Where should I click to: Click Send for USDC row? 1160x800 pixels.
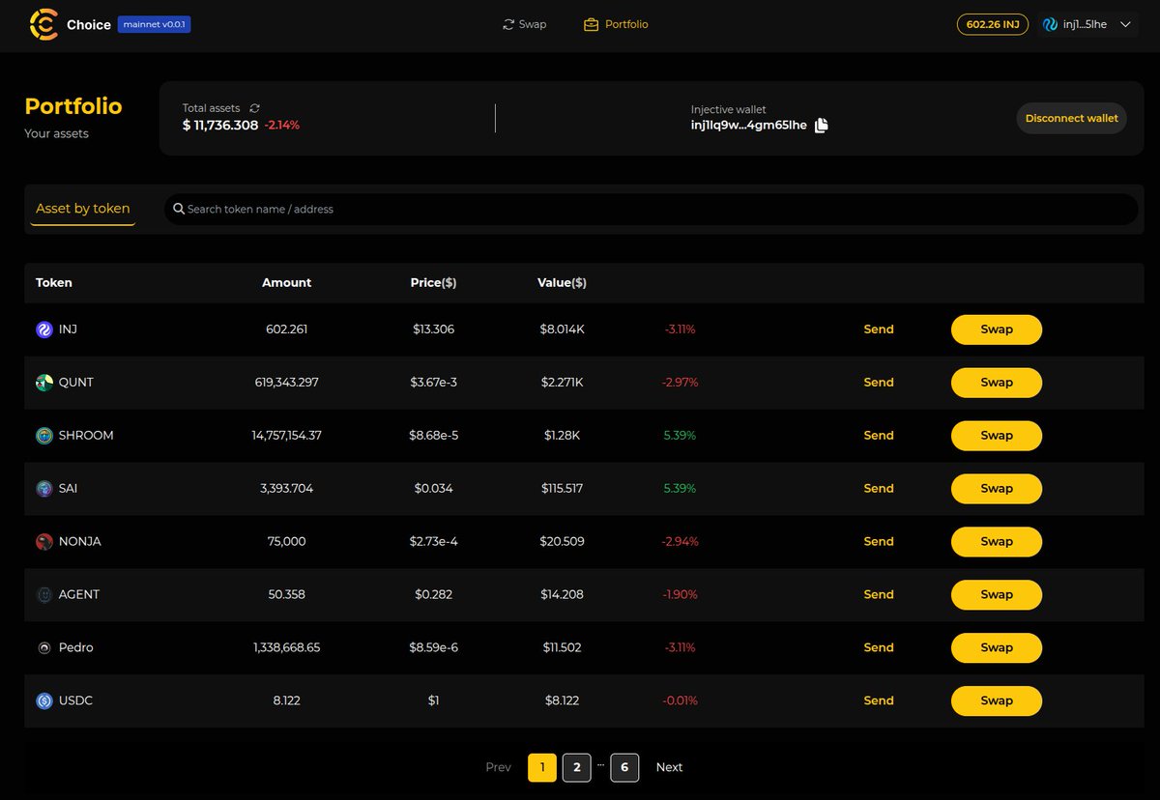(879, 701)
